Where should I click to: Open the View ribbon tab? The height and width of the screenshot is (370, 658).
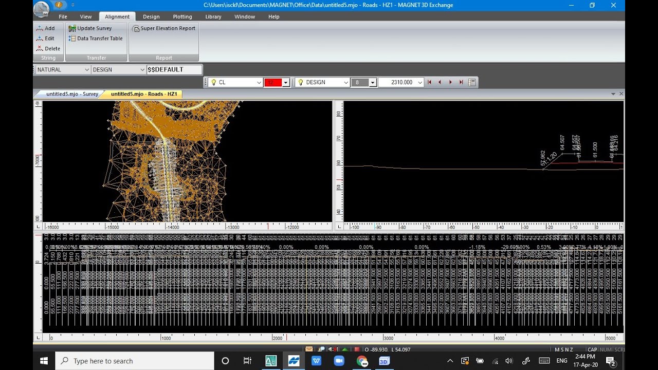click(x=86, y=16)
